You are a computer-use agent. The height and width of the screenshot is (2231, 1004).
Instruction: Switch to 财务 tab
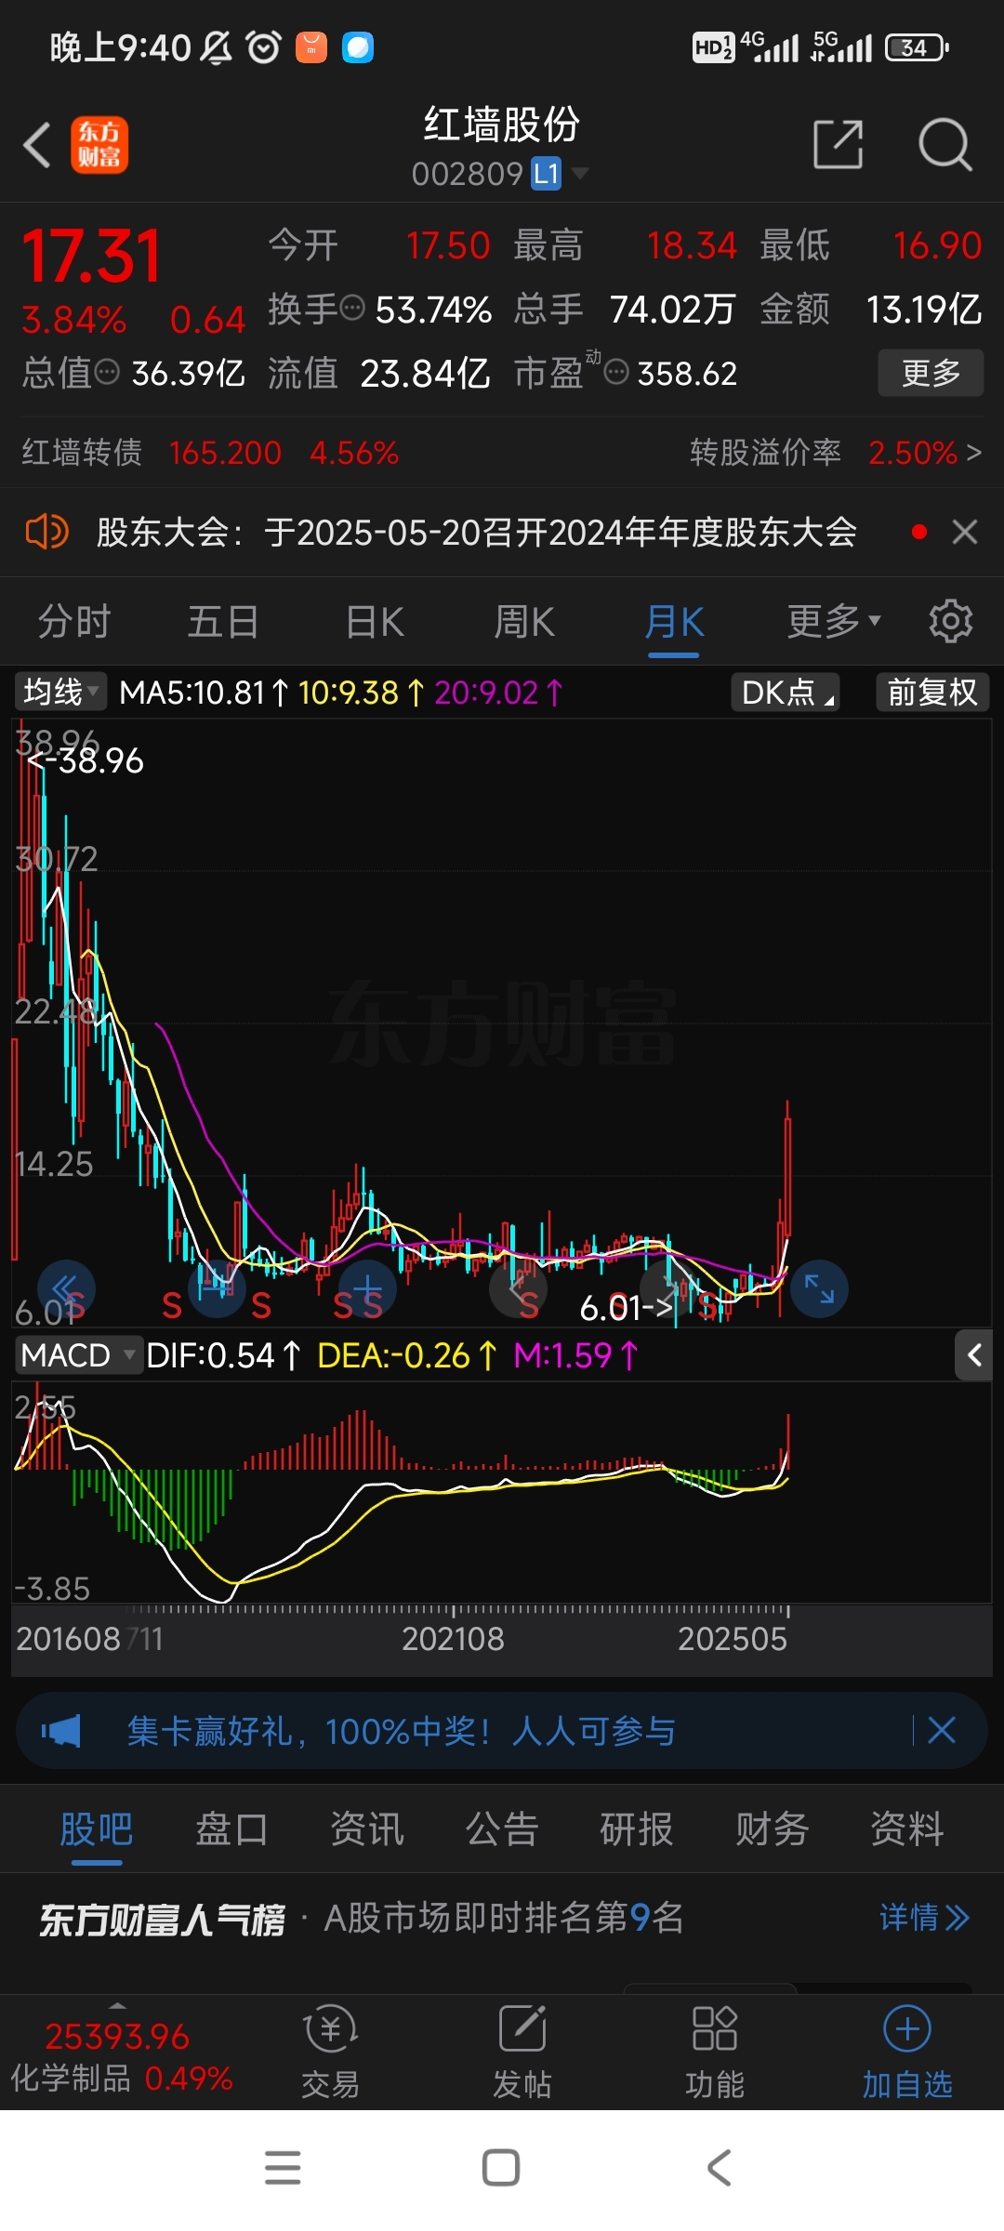(772, 1829)
